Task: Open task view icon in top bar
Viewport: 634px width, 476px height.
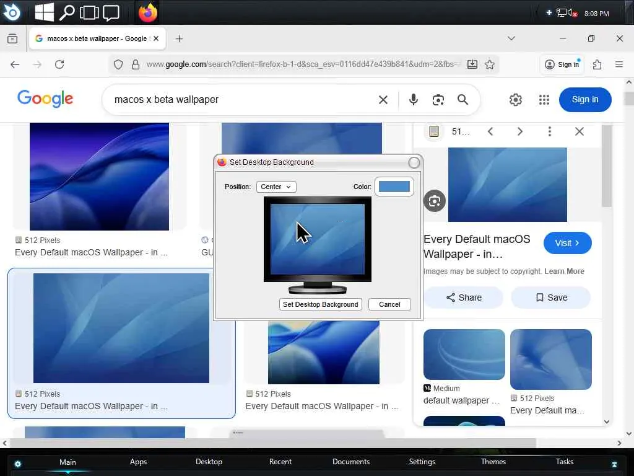Action: (x=89, y=12)
